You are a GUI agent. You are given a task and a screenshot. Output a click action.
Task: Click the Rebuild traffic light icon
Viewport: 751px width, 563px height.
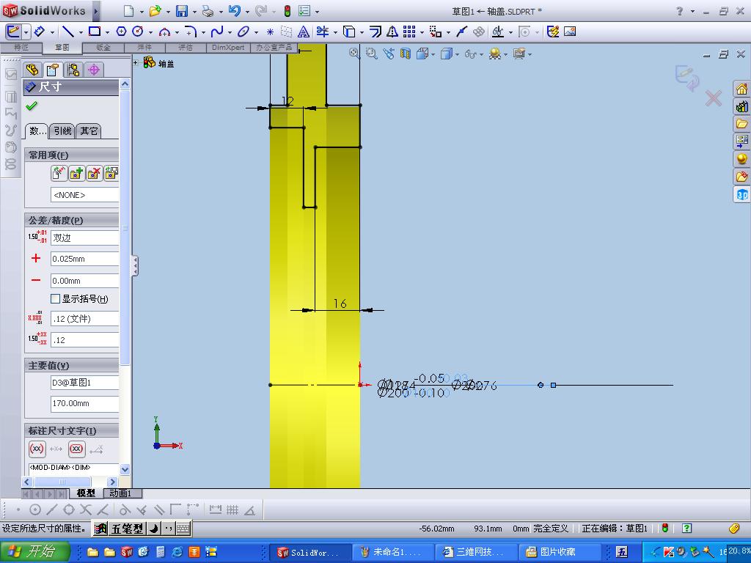coord(287,10)
